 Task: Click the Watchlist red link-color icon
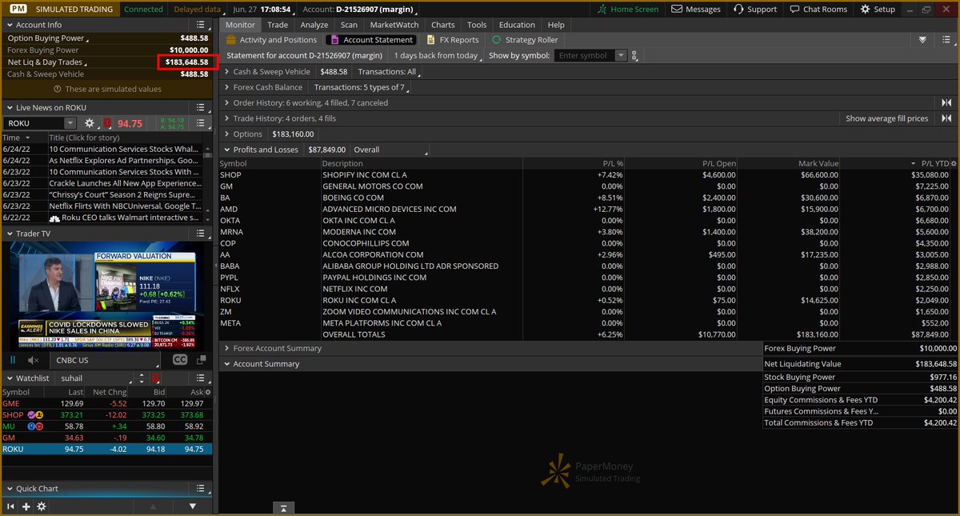point(155,378)
